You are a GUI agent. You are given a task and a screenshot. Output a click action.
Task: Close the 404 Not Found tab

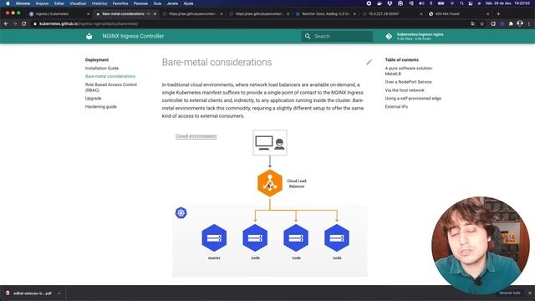point(487,14)
